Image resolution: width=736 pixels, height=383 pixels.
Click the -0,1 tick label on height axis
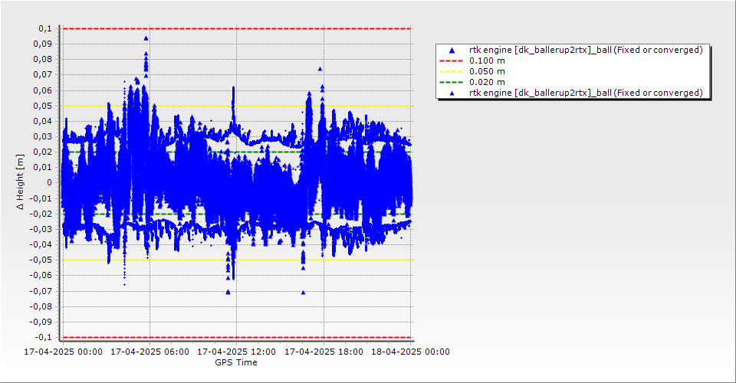click(x=43, y=337)
